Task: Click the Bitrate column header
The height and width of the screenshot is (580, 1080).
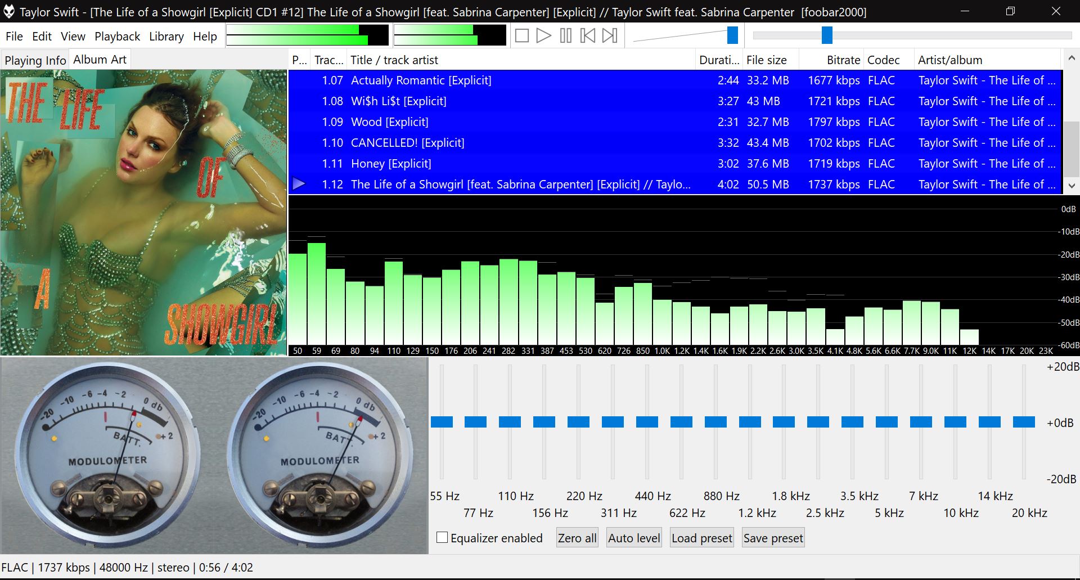Action: (831, 60)
